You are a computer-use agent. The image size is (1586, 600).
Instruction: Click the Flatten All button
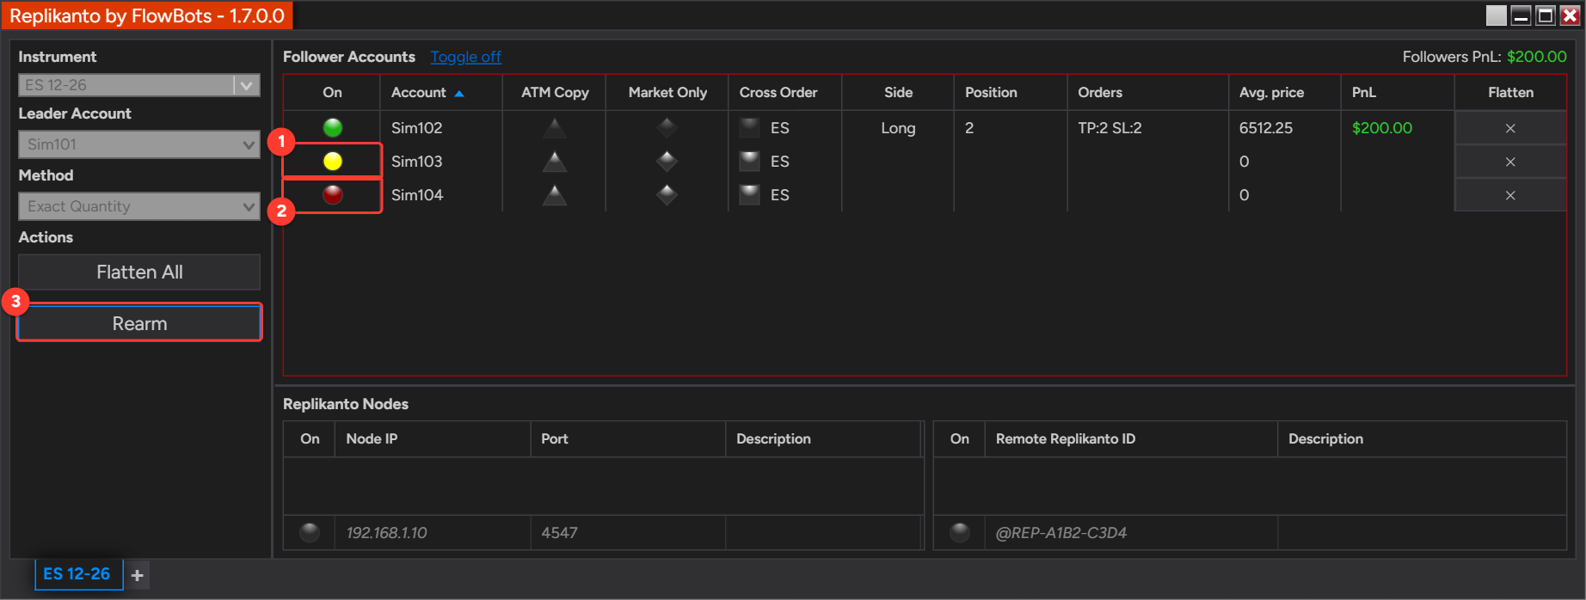(139, 272)
